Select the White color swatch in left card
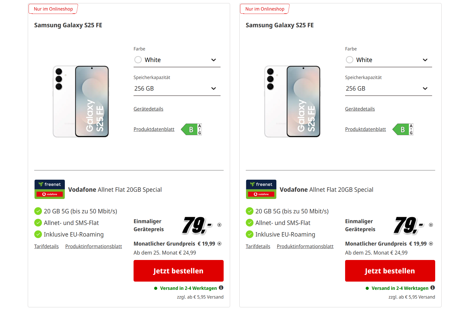Screen dimensions: 464x313 138,60
